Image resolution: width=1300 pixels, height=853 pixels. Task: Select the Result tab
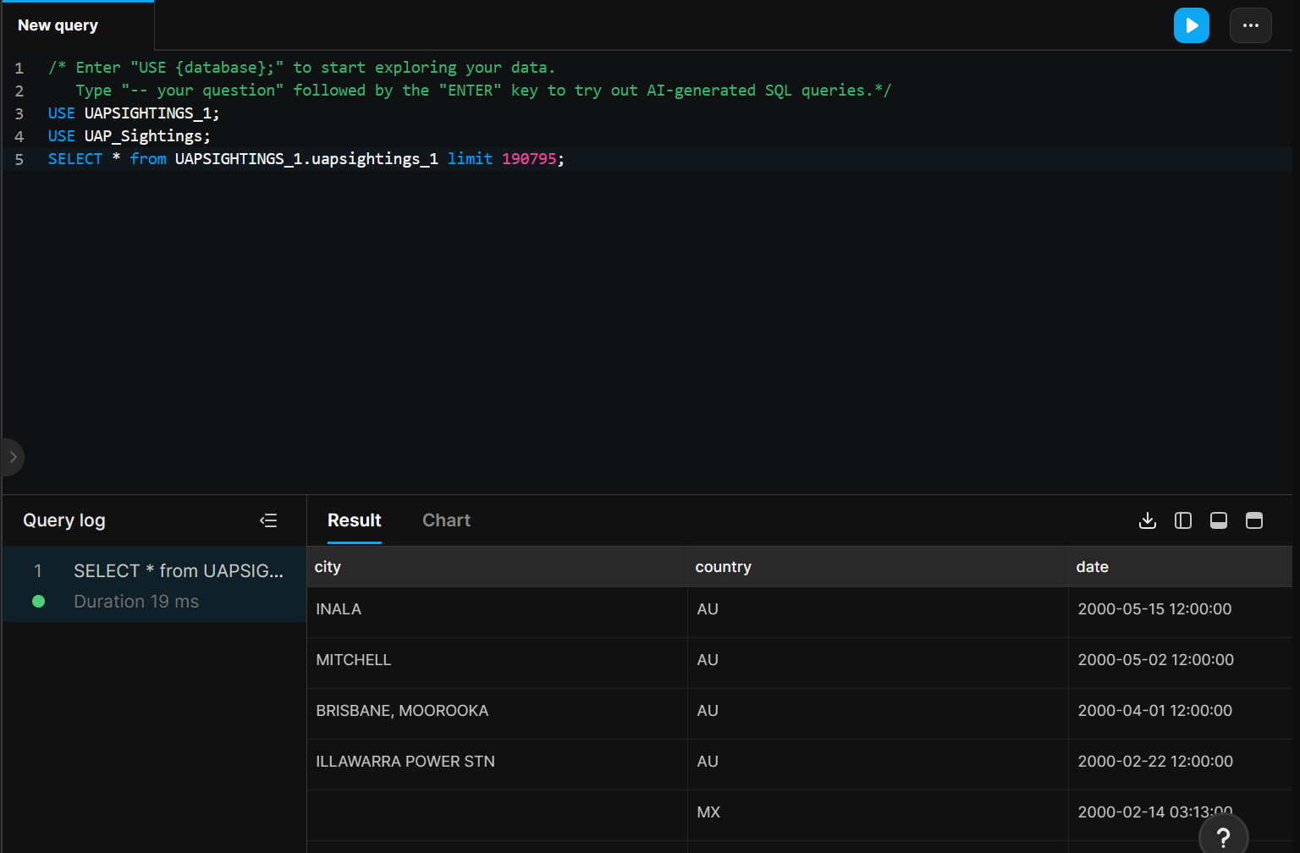point(354,520)
